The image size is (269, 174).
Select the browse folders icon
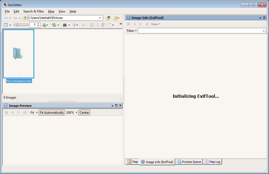(x=108, y=18)
